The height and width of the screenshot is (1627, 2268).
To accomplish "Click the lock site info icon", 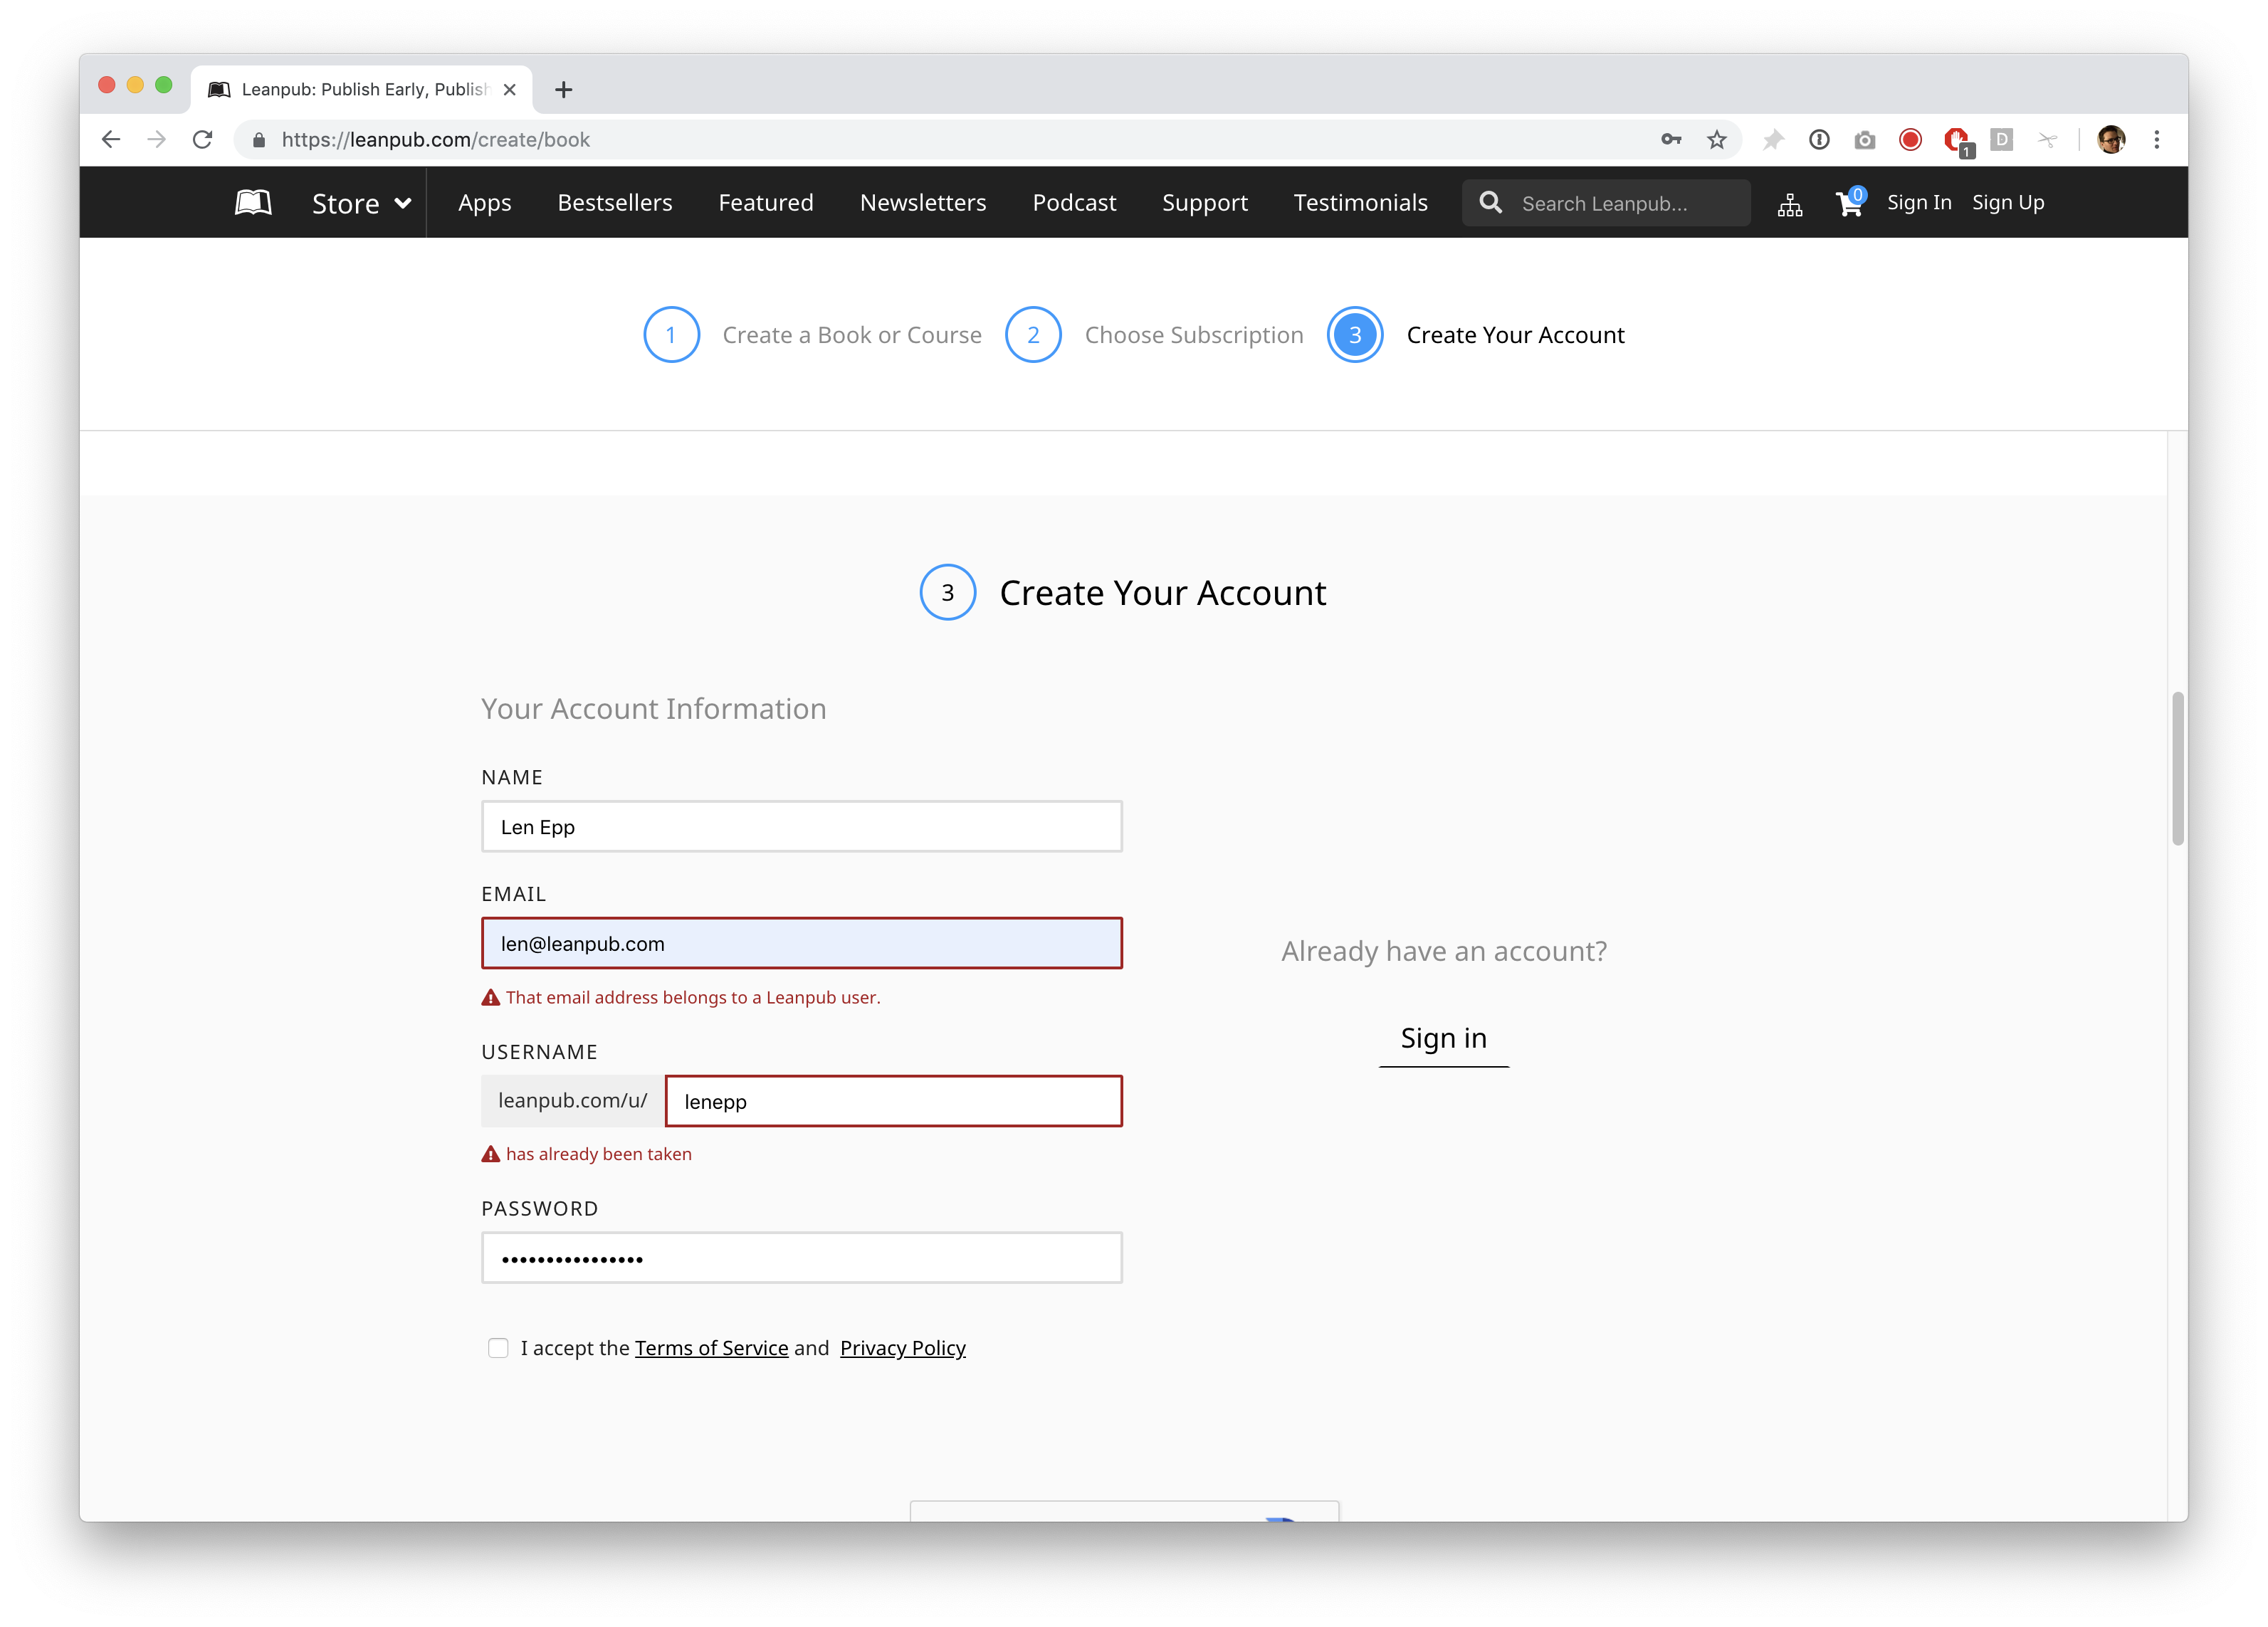I will (x=259, y=140).
